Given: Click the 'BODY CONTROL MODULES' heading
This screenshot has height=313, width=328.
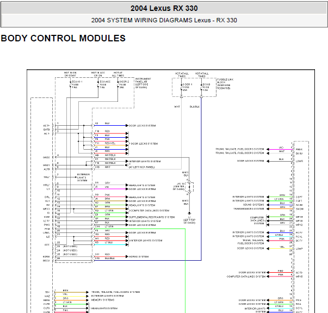Looking at the screenshot, I should point(63,38).
